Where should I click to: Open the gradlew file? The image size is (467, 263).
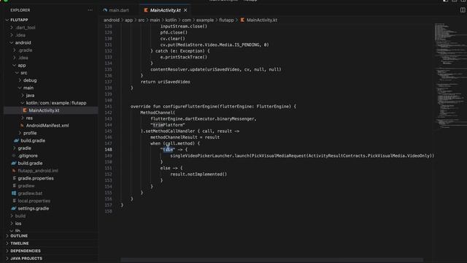coord(26,186)
